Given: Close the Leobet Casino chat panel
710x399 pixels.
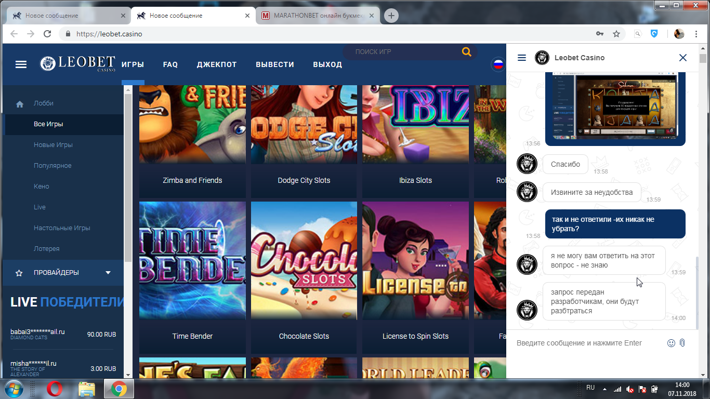Looking at the screenshot, I should click(x=683, y=58).
